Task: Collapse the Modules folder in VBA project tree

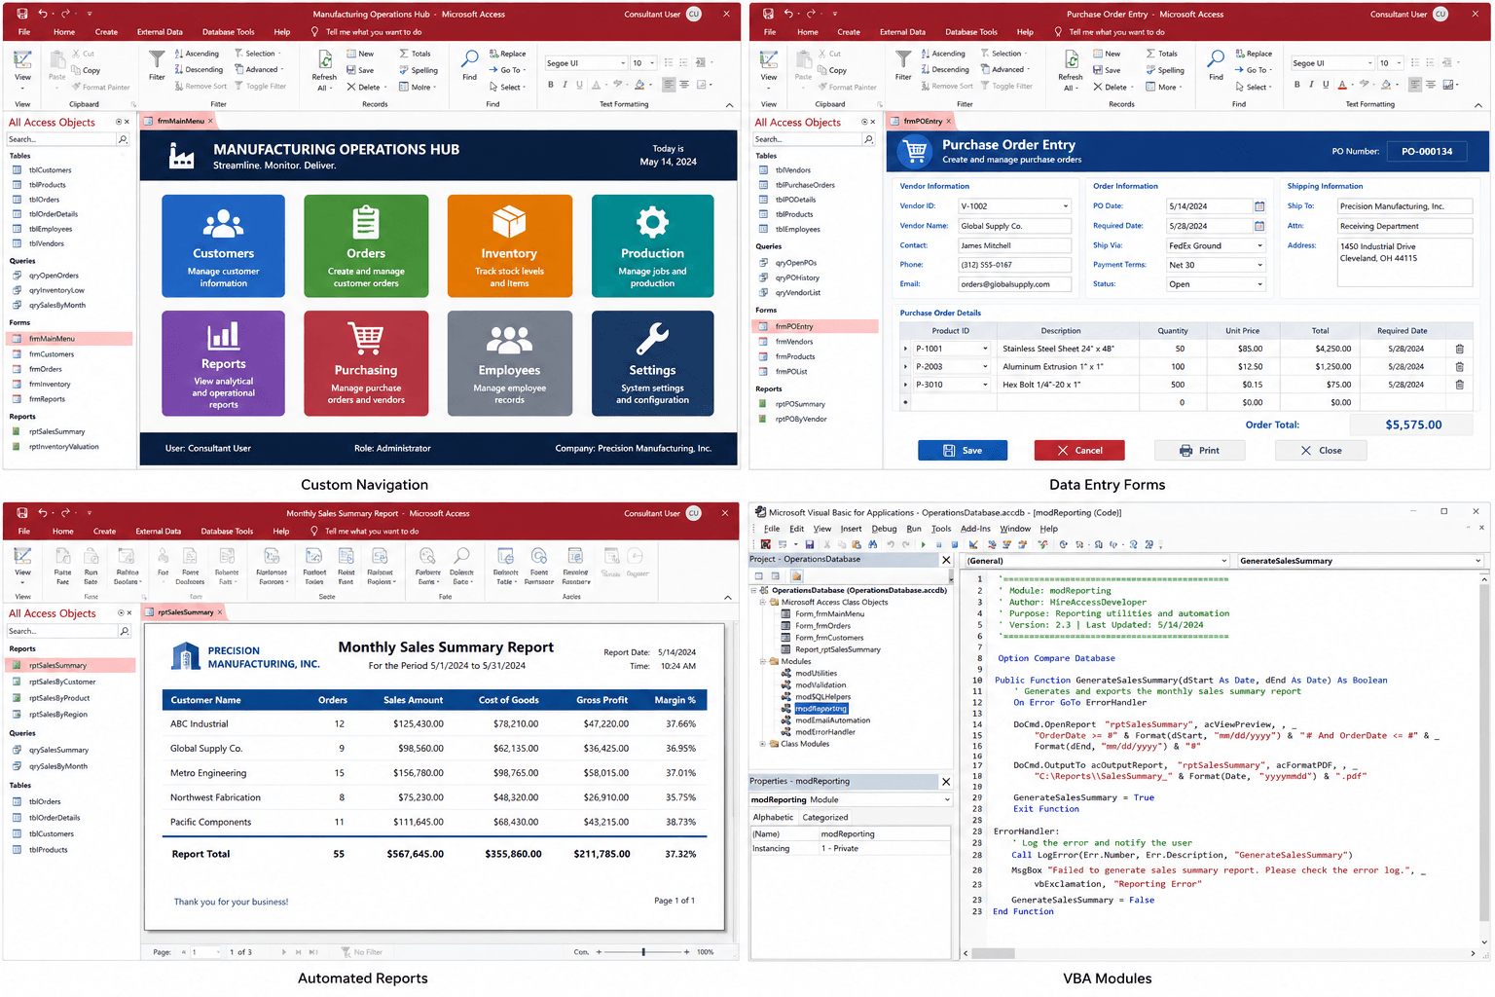Action: point(763,661)
